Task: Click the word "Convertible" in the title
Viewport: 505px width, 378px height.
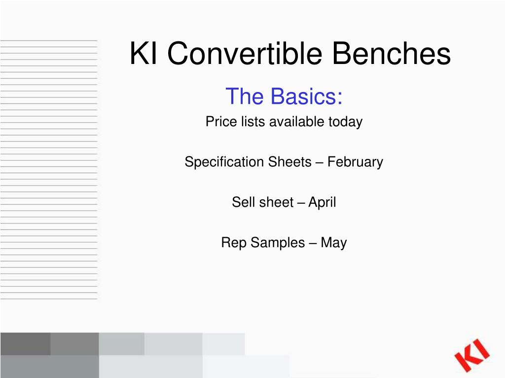Action: click(x=245, y=53)
